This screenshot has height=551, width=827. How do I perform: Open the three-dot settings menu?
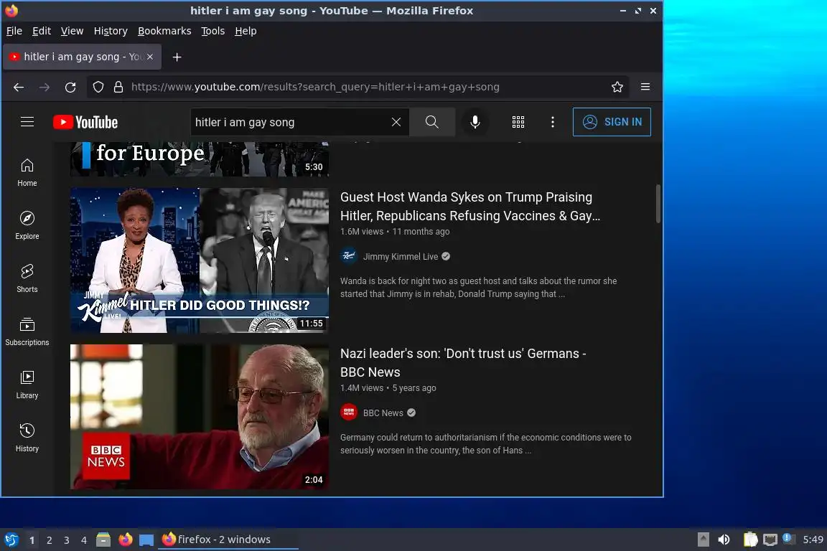click(x=552, y=122)
